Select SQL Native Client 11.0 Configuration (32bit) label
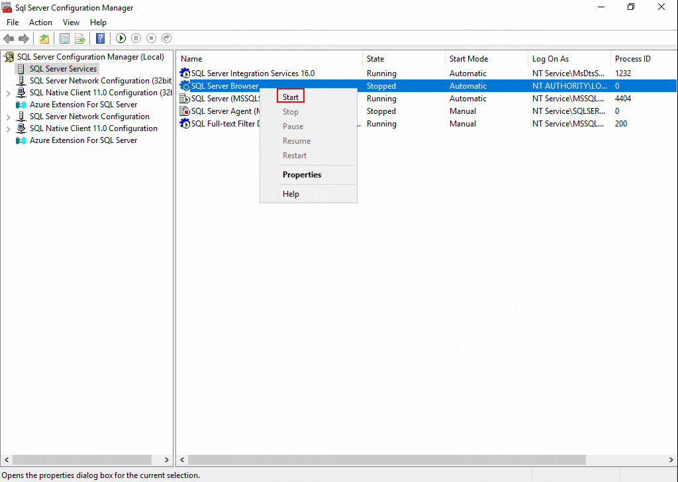678x482 pixels. pyautogui.click(x=101, y=93)
